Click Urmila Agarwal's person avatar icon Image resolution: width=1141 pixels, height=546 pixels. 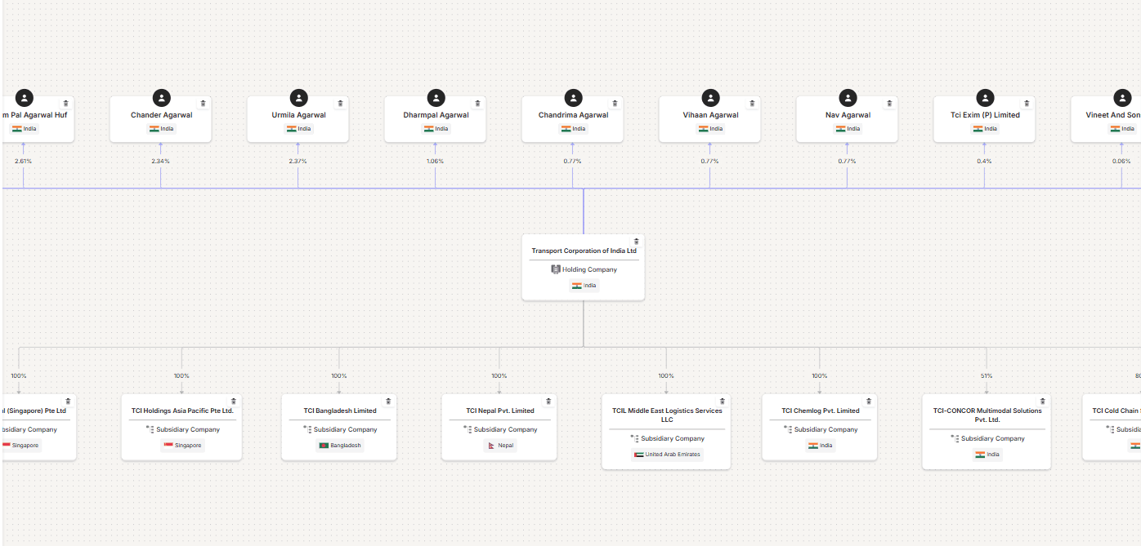coord(299,98)
